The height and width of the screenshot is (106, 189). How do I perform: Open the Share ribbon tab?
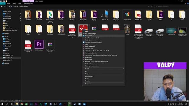coord(14,4)
